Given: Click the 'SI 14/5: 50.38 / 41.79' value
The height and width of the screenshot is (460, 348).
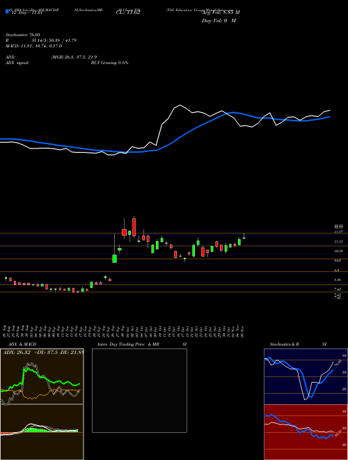Looking at the screenshot, I should tap(54, 40).
